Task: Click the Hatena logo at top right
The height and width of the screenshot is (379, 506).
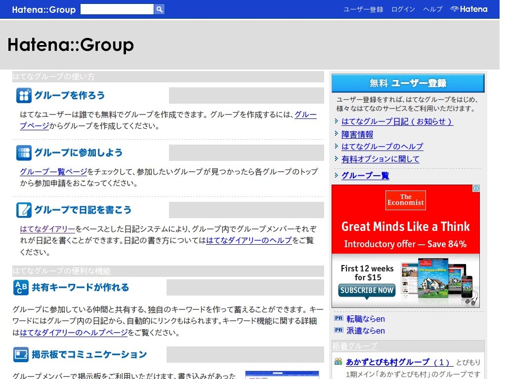Action: 469,9
